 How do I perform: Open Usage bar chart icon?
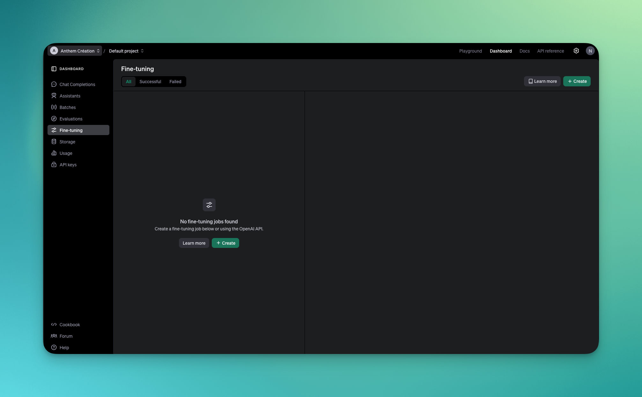click(x=54, y=153)
